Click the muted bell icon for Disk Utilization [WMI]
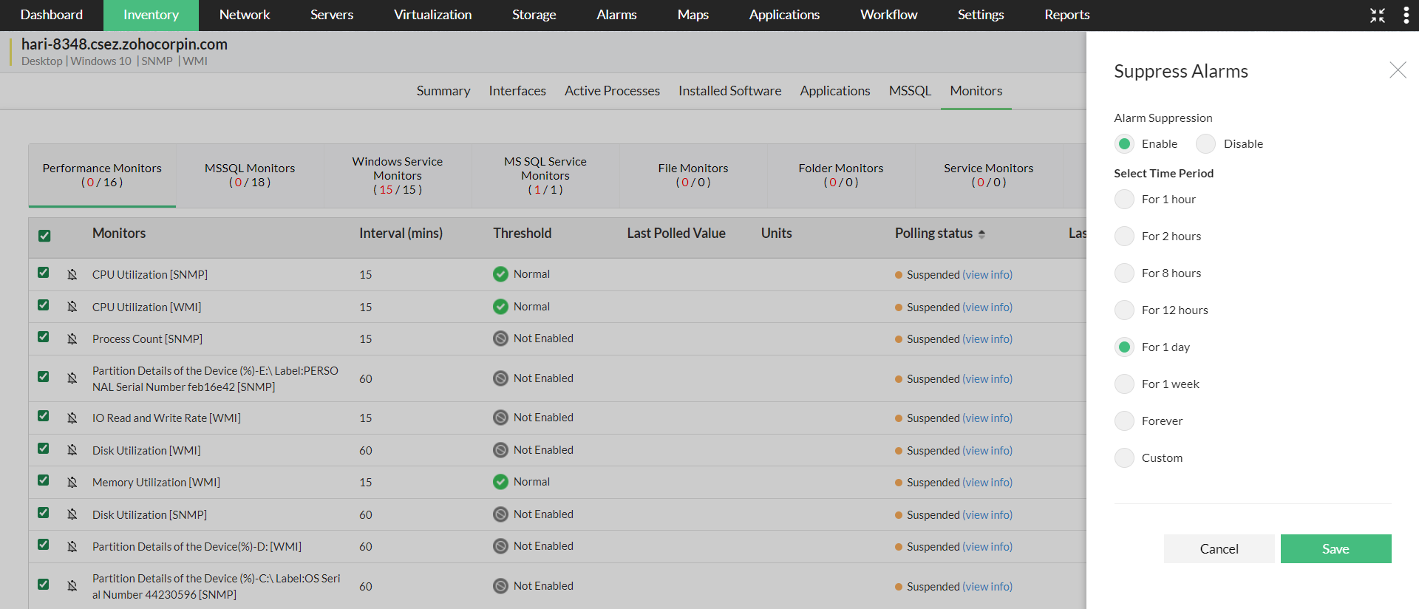This screenshot has height=609, width=1419. tap(72, 450)
